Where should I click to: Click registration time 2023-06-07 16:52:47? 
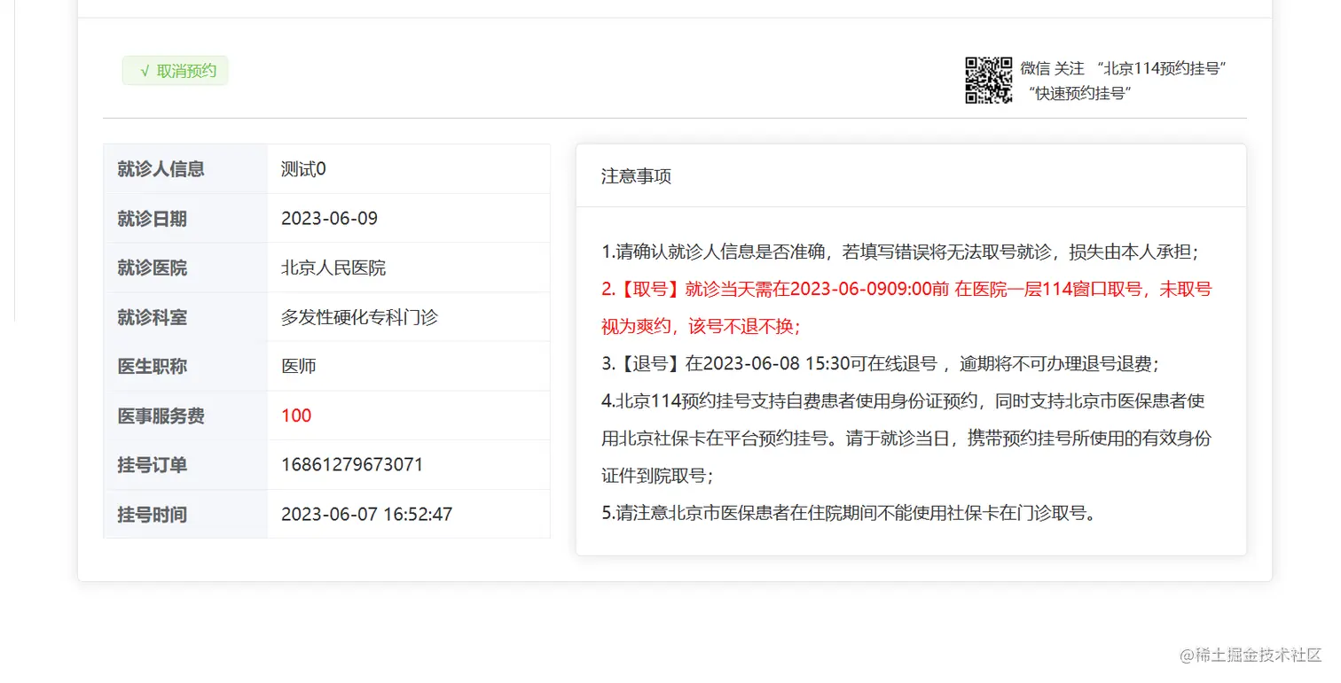(x=366, y=515)
